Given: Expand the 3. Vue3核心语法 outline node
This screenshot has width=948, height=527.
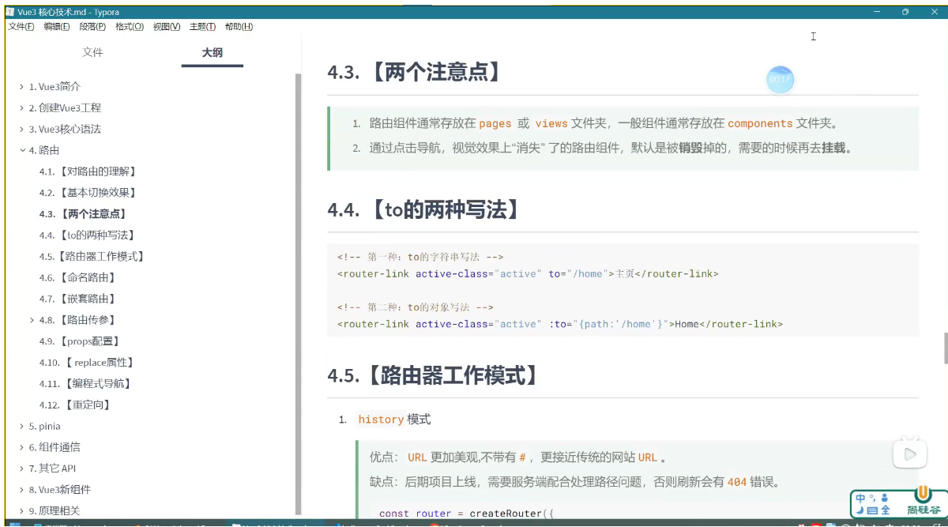Looking at the screenshot, I should click(x=21, y=130).
